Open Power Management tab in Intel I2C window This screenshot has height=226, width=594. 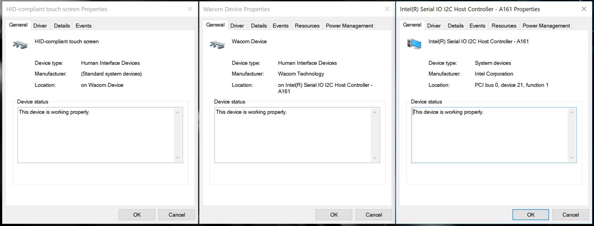coord(546,26)
